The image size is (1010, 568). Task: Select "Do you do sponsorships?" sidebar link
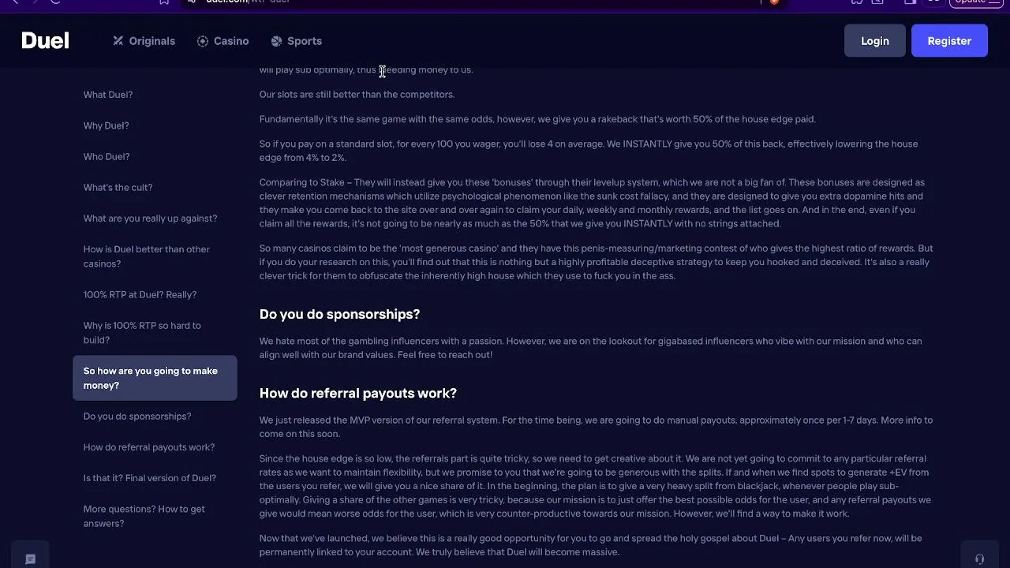click(137, 416)
